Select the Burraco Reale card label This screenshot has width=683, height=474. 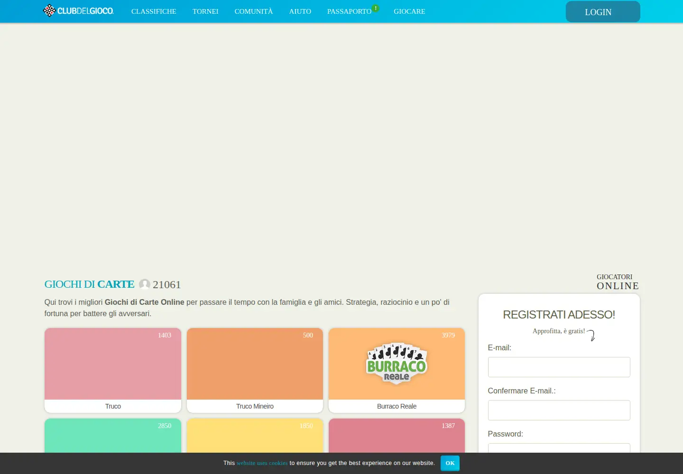pos(397,406)
